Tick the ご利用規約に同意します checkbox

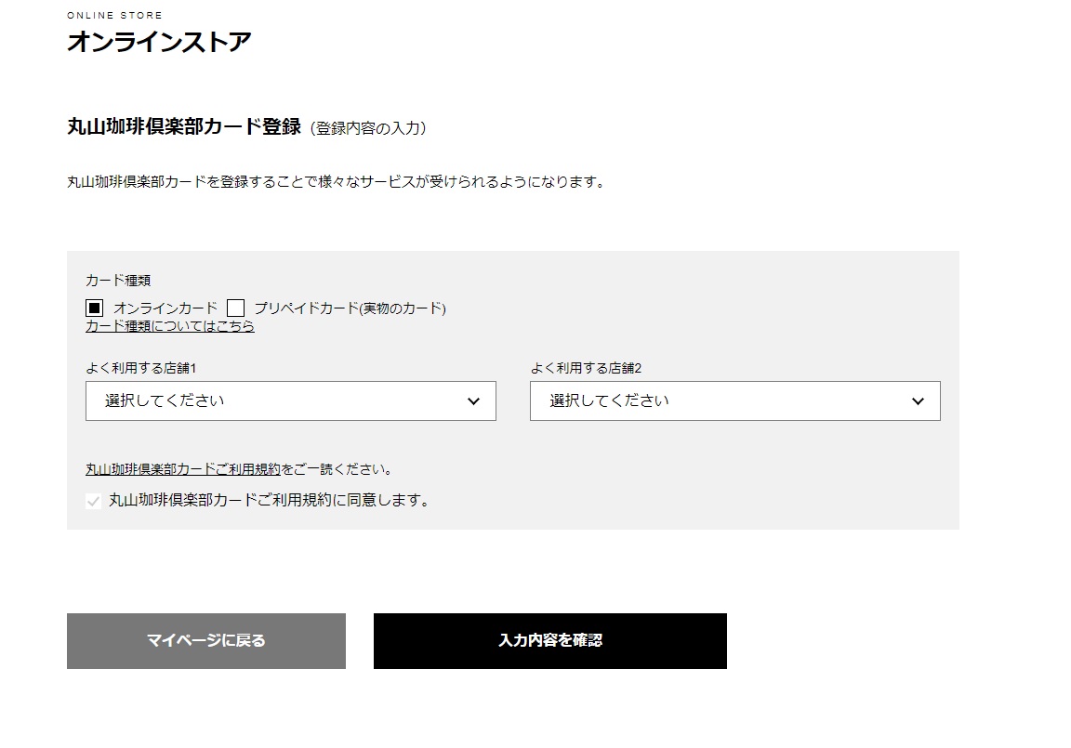[x=93, y=501]
